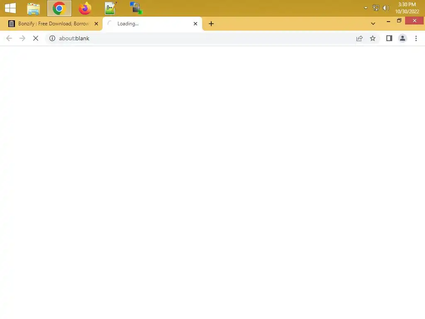Close the Bonzify tab
The width and height of the screenshot is (425, 319).
click(96, 24)
